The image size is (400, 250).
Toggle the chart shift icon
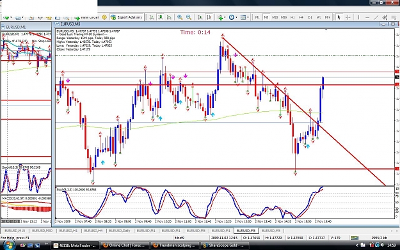tap(209, 17)
